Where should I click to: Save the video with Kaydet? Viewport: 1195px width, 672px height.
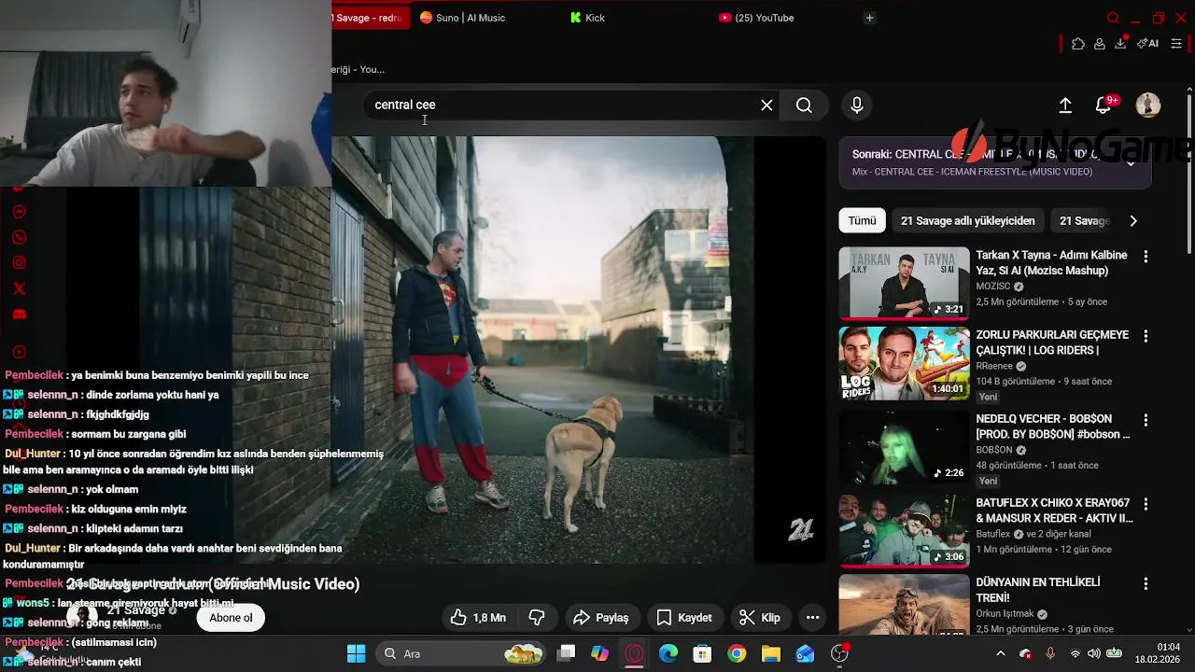tap(684, 617)
